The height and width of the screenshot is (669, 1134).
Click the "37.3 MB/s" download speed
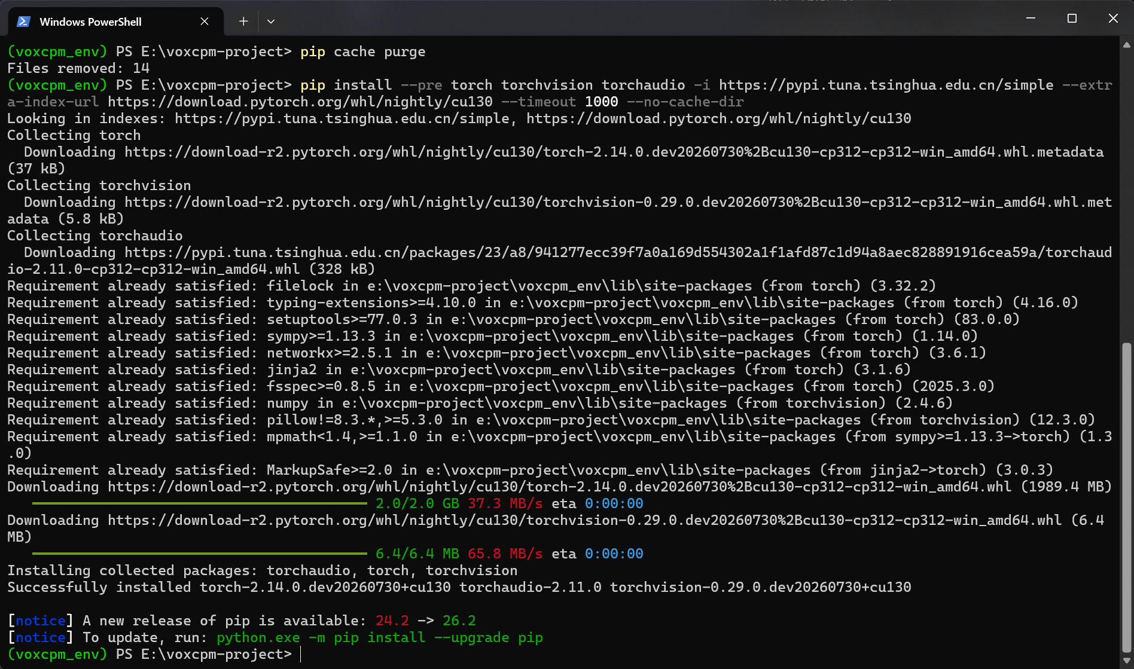click(505, 504)
